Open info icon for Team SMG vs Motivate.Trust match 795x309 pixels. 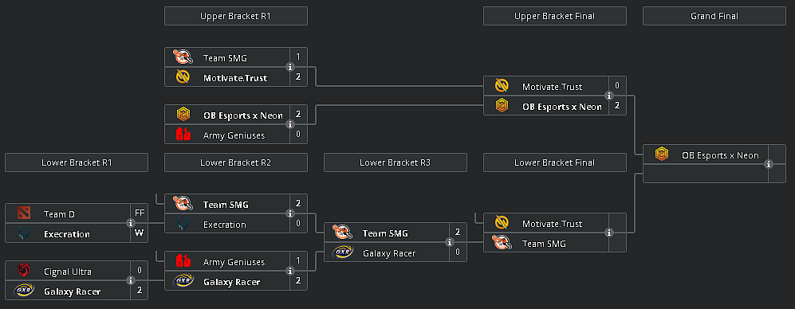point(290,67)
